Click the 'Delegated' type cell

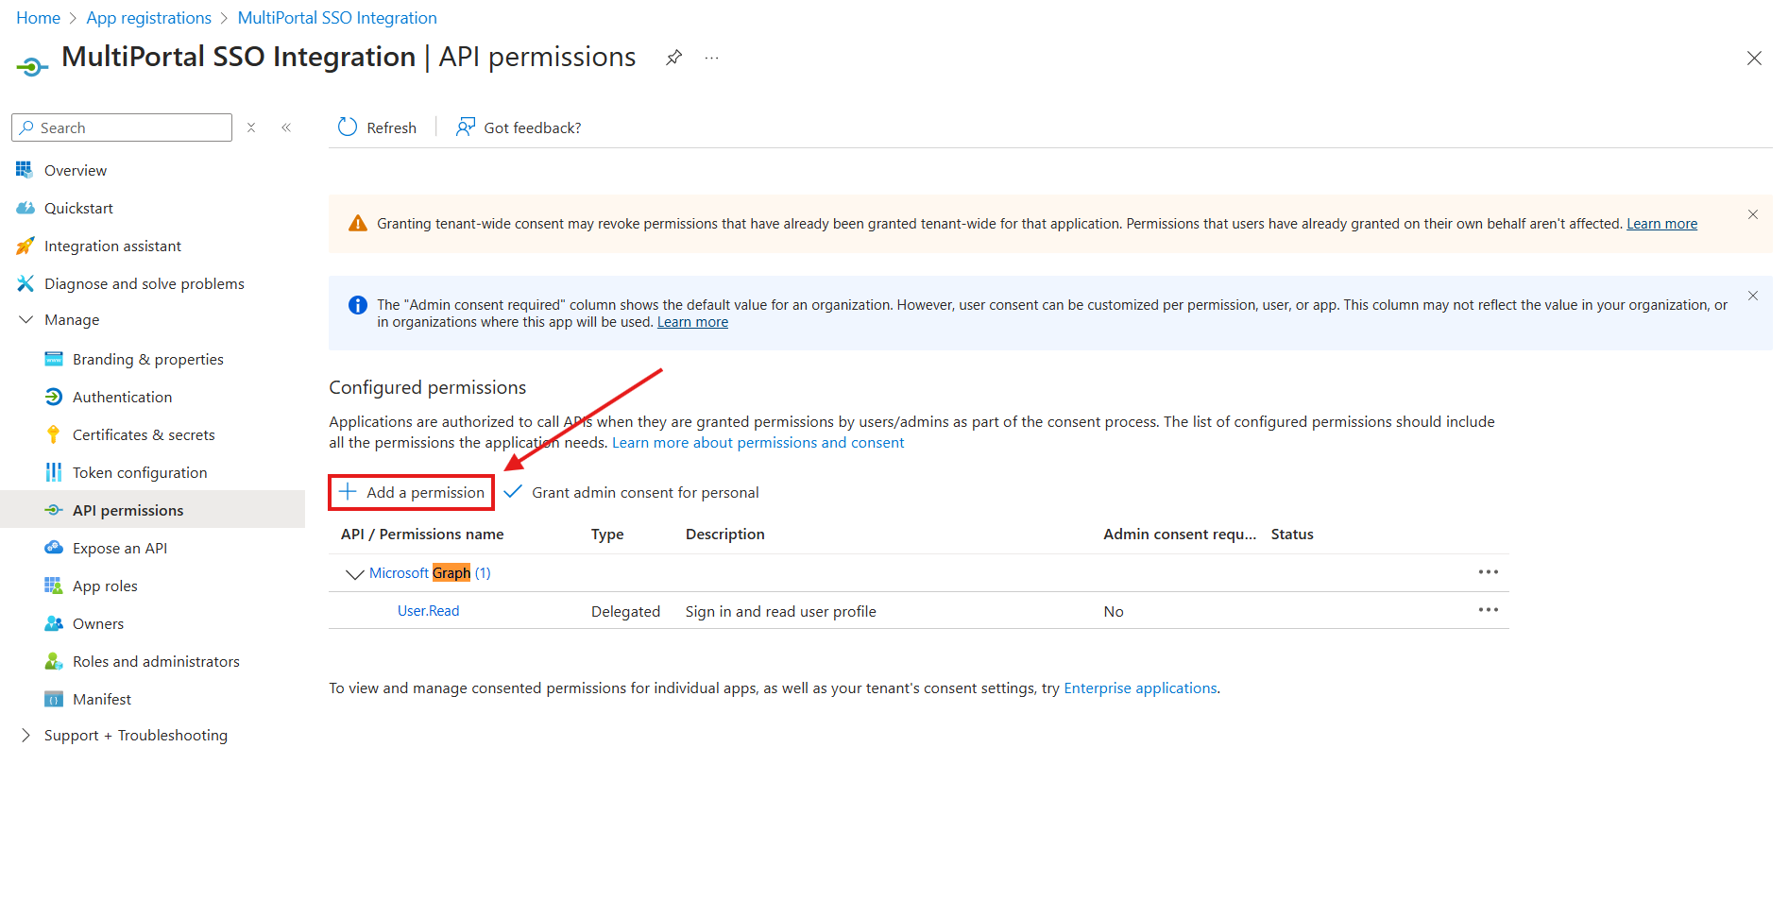click(x=625, y=611)
